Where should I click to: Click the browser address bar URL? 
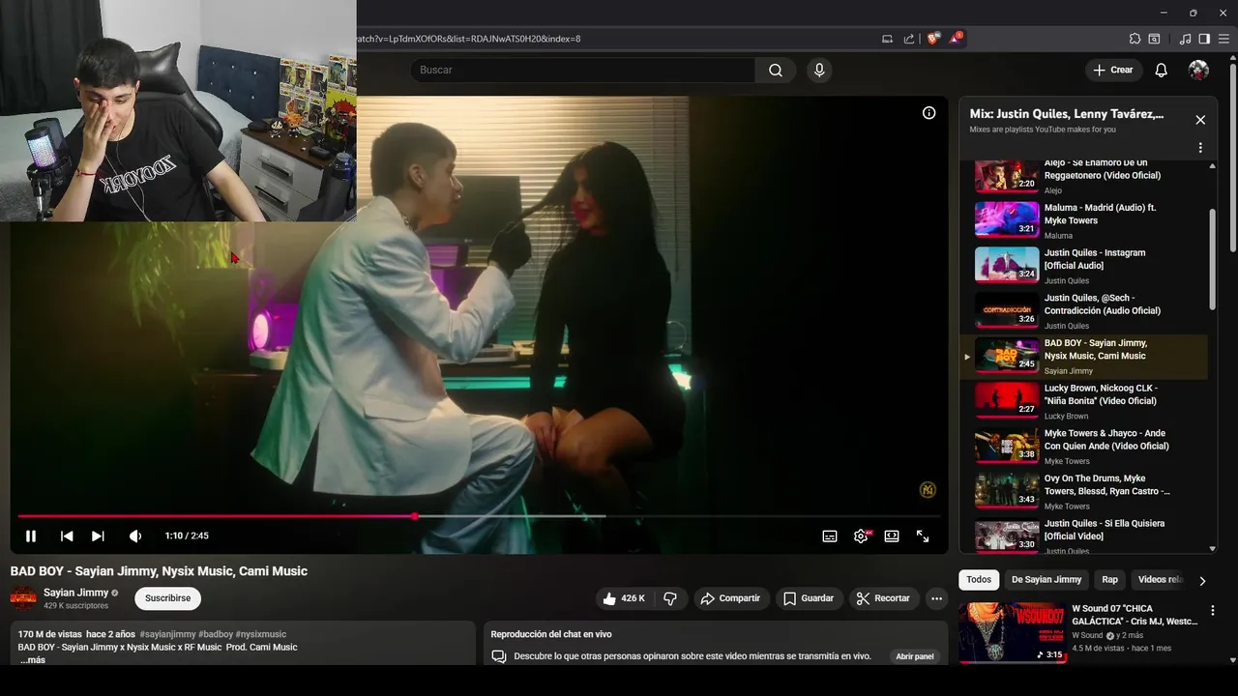tap(469, 39)
